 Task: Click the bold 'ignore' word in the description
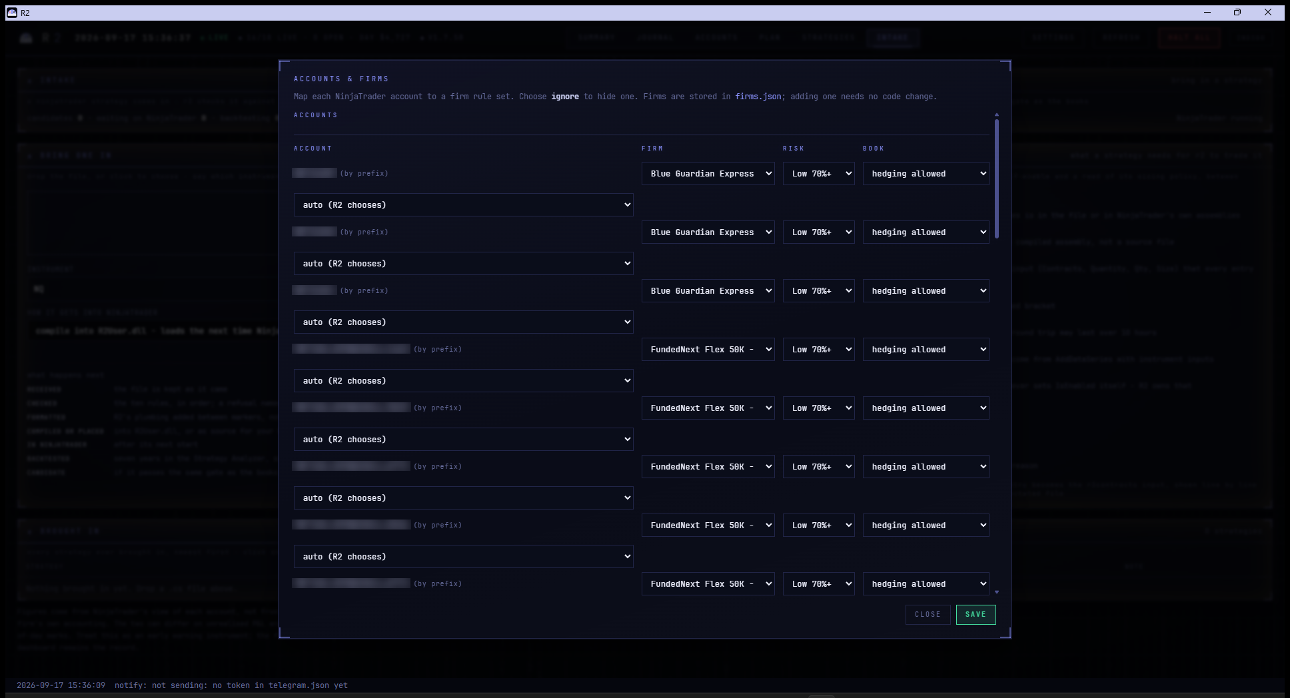[565, 97]
